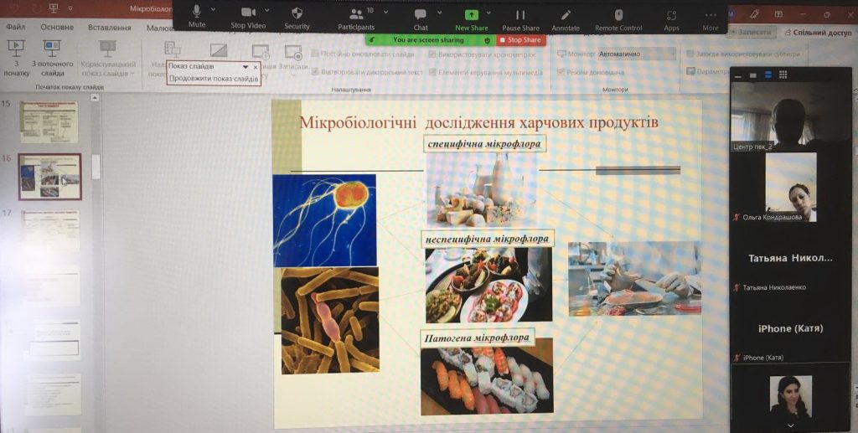The width and height of the screenshot is (858, 433).
Task: Click the Remote Control mouse icon
Action: coord(618,14)
